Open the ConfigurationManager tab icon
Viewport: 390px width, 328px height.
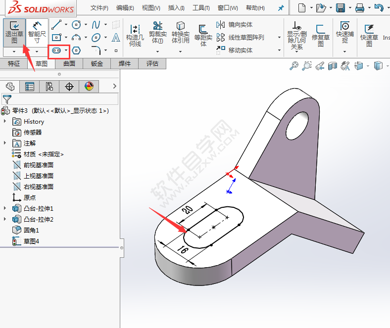49,87
